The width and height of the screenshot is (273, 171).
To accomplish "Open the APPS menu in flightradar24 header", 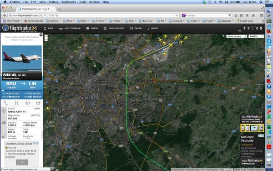I will pos(49,28).
